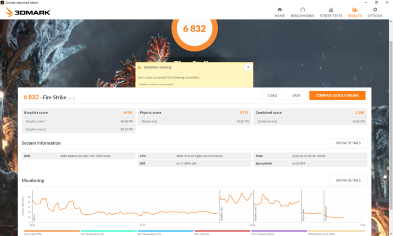Click the circular 6 832 score badge

tap(194, 29)
